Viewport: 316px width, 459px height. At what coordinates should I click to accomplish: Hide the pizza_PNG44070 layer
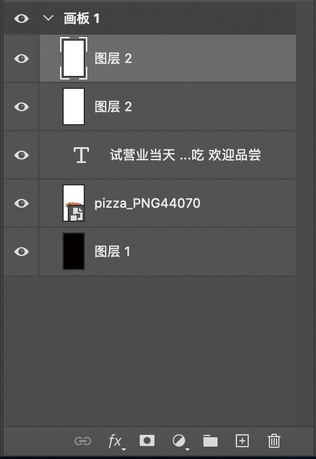pos(21,203)
